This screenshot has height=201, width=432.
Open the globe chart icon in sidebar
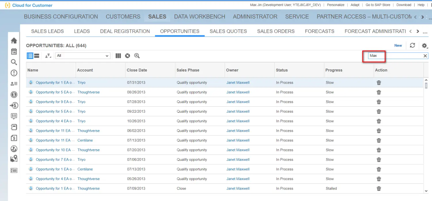14,149
